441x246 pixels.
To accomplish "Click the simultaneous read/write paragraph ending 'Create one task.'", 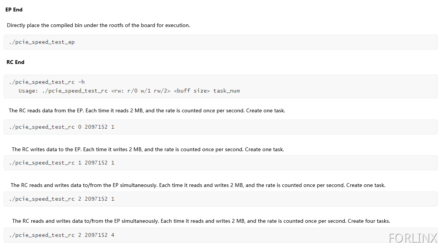I will pos(198,185).
